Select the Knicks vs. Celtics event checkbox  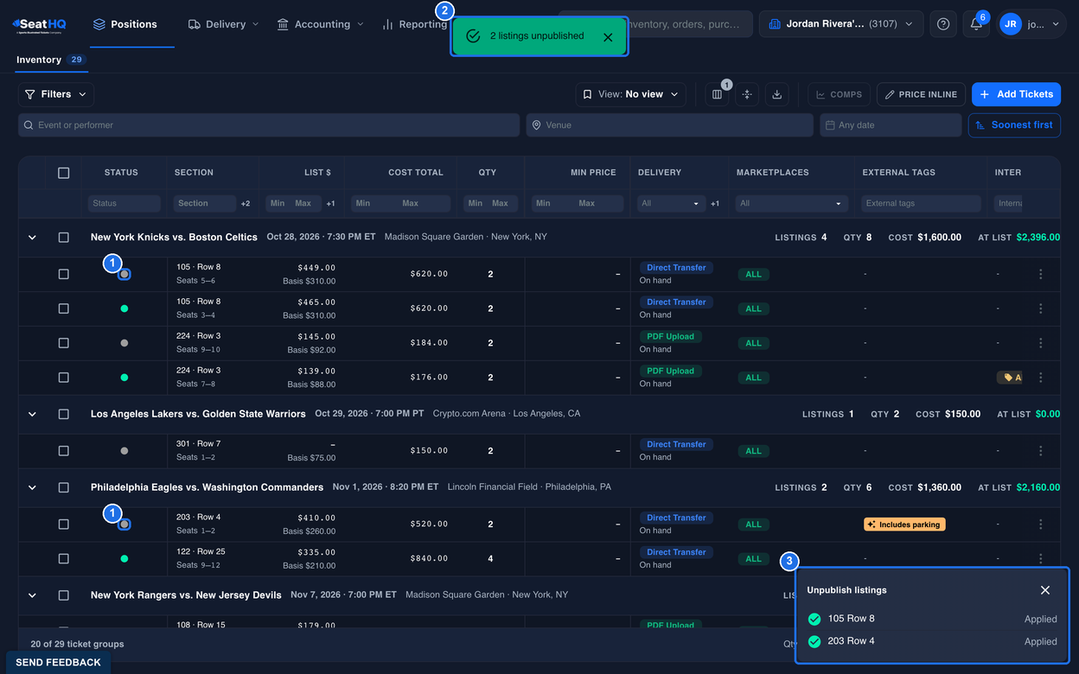point(63,238)
